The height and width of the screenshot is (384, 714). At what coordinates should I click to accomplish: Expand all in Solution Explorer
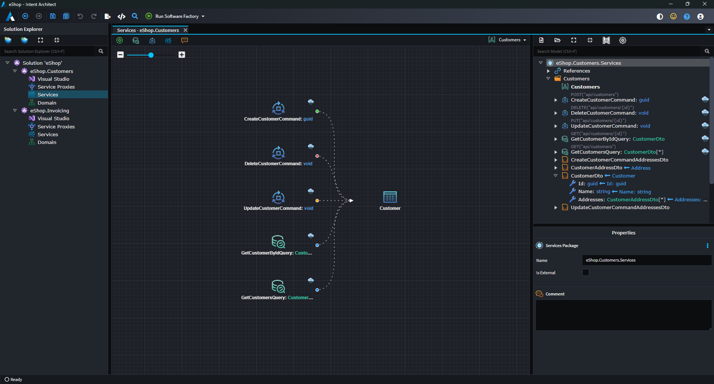tap(41, 40)
